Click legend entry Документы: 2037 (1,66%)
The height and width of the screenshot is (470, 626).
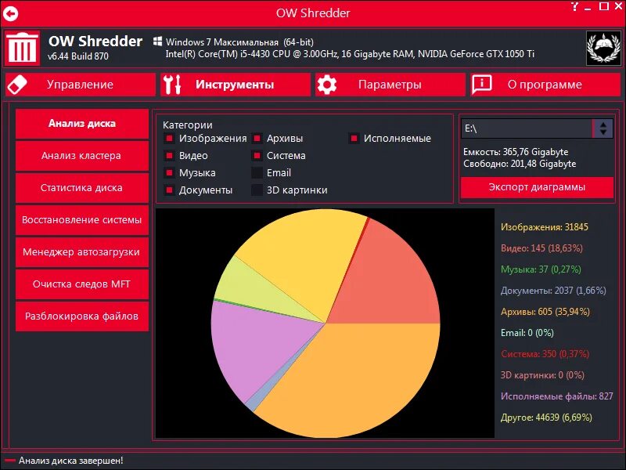click(553, 291)
